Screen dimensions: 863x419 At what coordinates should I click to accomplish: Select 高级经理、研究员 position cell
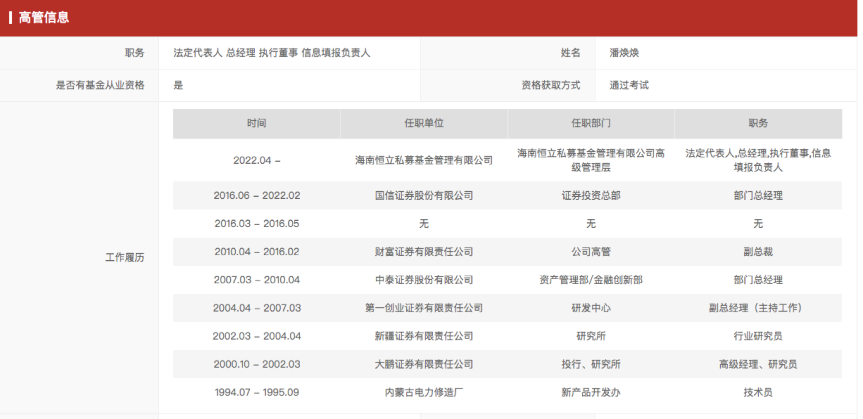click(758, 364)
